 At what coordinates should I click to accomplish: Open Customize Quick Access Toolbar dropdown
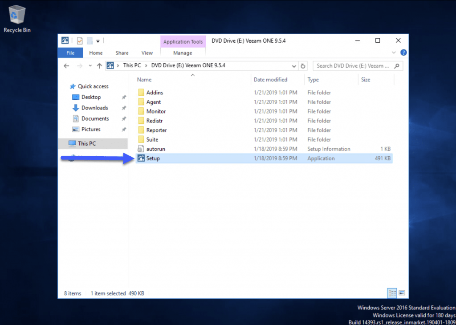tap(98, 41)
